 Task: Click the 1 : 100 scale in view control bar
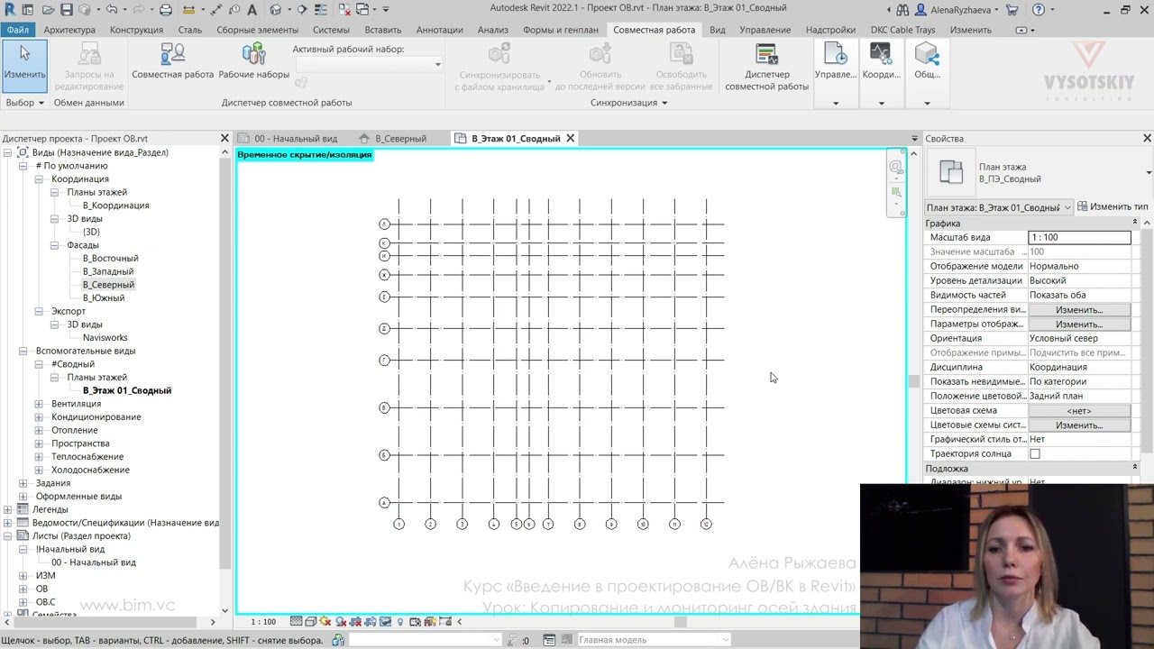(x=263, y=621)
